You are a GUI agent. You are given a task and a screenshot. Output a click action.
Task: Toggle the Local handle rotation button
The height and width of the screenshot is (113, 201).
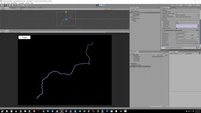(x=26, y=5)
